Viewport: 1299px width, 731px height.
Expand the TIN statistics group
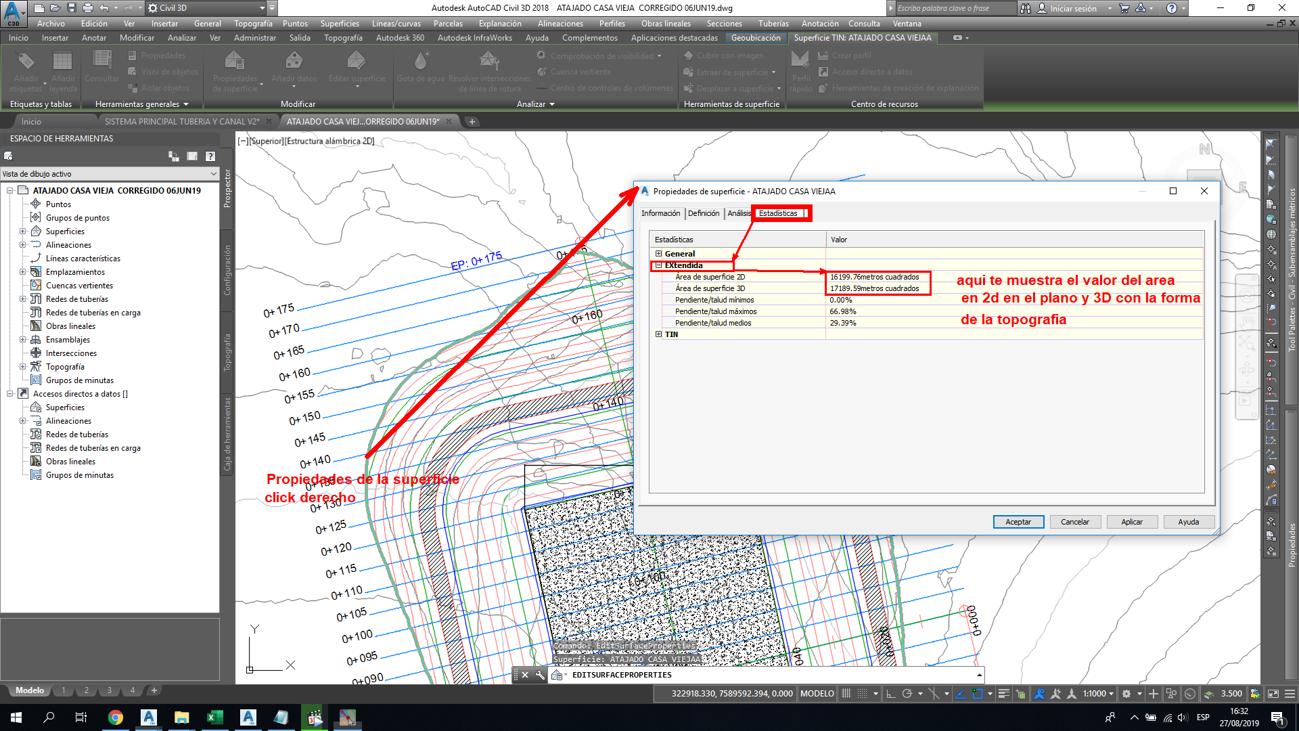(658, 334)
